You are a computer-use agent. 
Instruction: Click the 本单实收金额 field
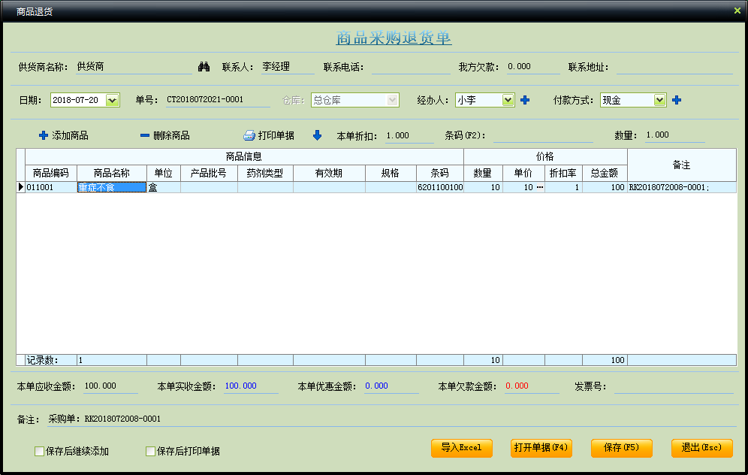pos(251,386)
